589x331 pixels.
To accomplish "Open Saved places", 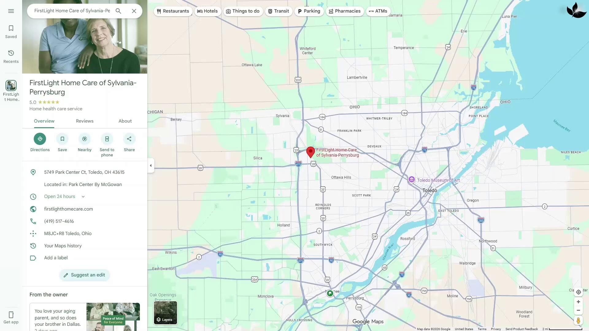I will (11, 32).
